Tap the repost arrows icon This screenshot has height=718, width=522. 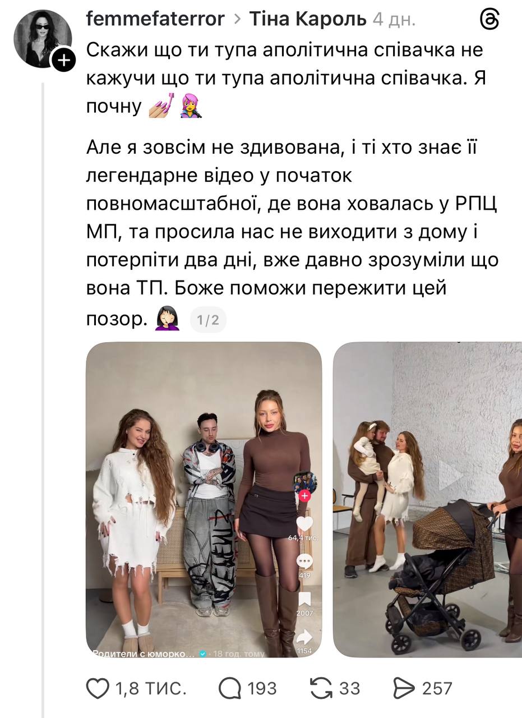tap(321, 688)
